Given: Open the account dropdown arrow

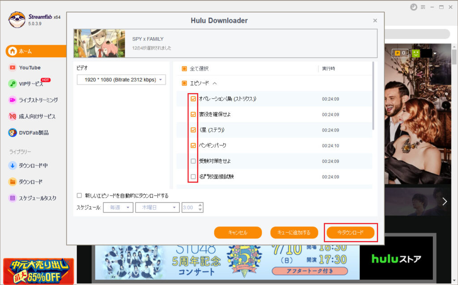Looking at the screenshot, I should coord(435,54).
